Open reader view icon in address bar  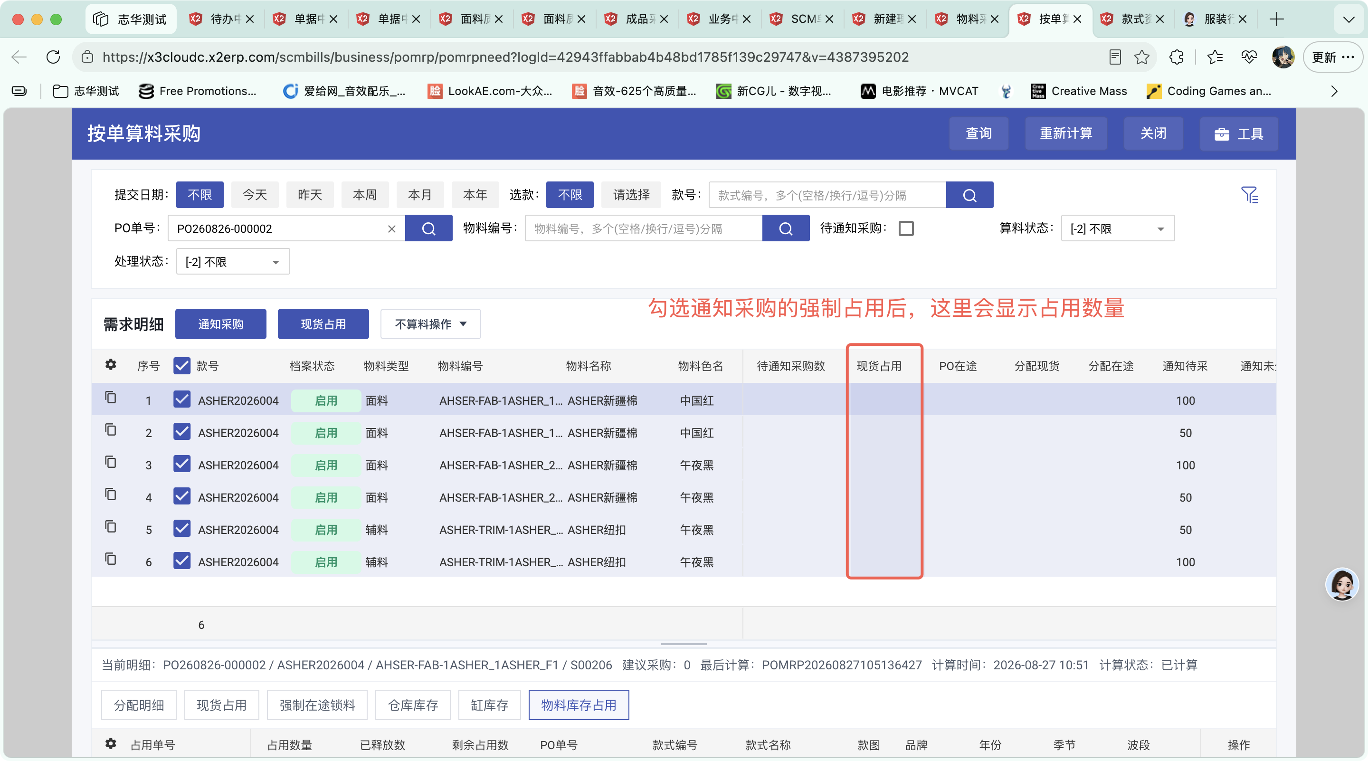(x=1115, y=57)
